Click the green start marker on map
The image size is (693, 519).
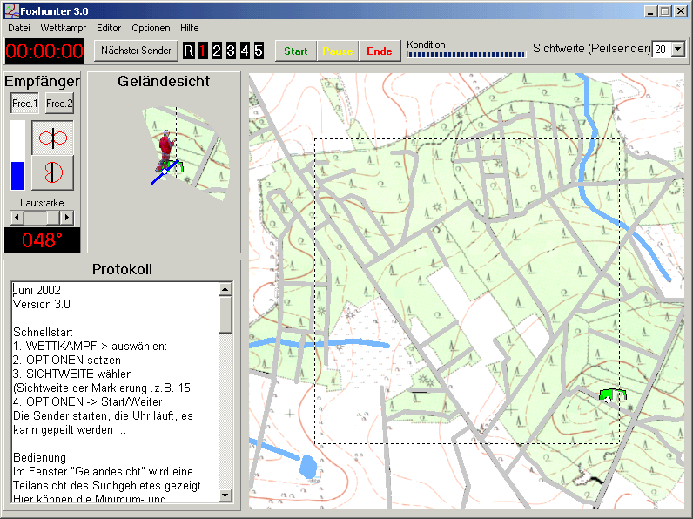[x=613, y=395]
